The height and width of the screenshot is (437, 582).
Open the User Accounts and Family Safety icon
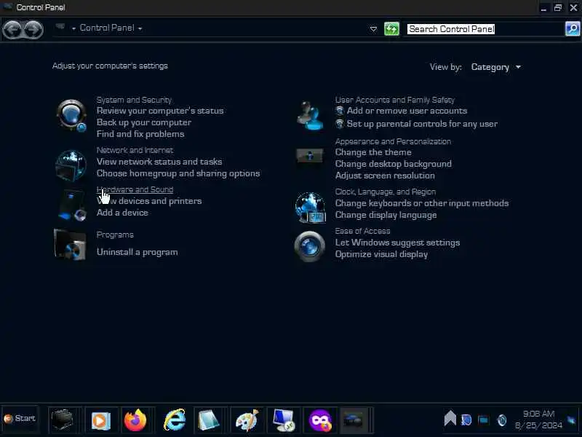(310, 116)
